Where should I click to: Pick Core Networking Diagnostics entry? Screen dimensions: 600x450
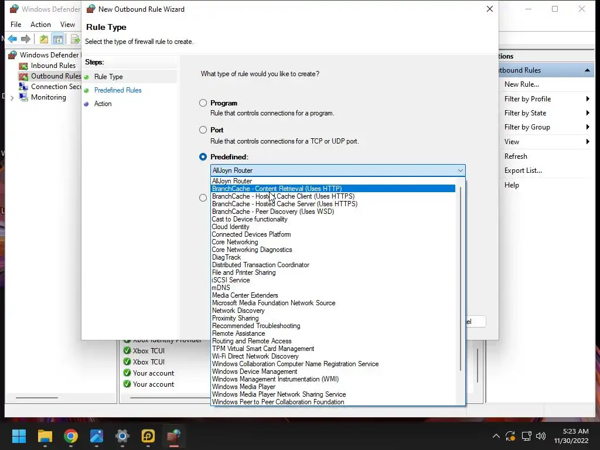(x=333, y=250)
